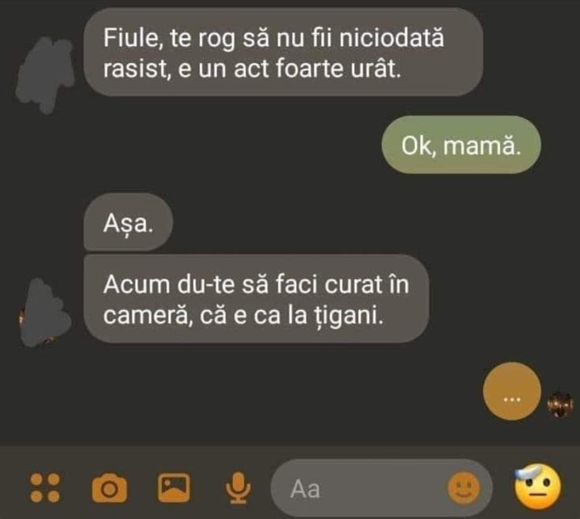The height and width of the screenshot is (519, 580).
Task: Select the 'Așa.' message bubble
Action: point(128,222)
